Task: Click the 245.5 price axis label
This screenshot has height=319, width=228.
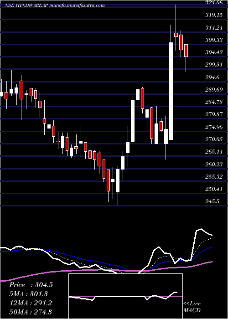Action: coord(212,201)
